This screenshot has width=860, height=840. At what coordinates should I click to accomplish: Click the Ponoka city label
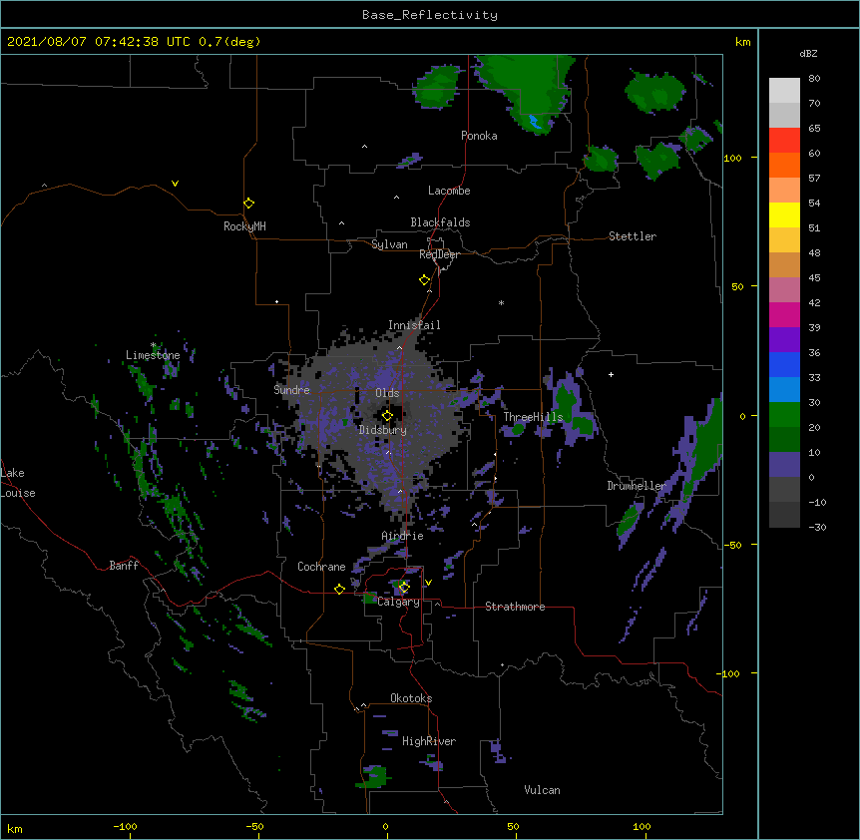pos(479,136)
